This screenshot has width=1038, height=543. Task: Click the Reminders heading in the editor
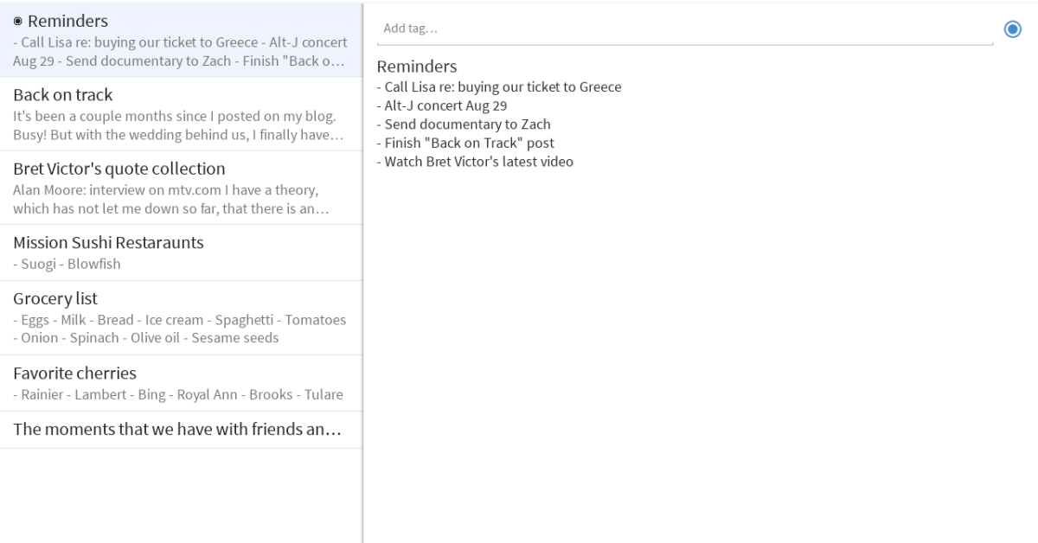417,67
